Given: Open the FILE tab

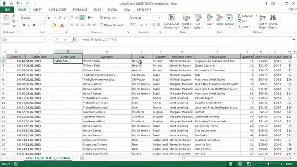Looking at the screenshot, I should click(x=7, y=9).
